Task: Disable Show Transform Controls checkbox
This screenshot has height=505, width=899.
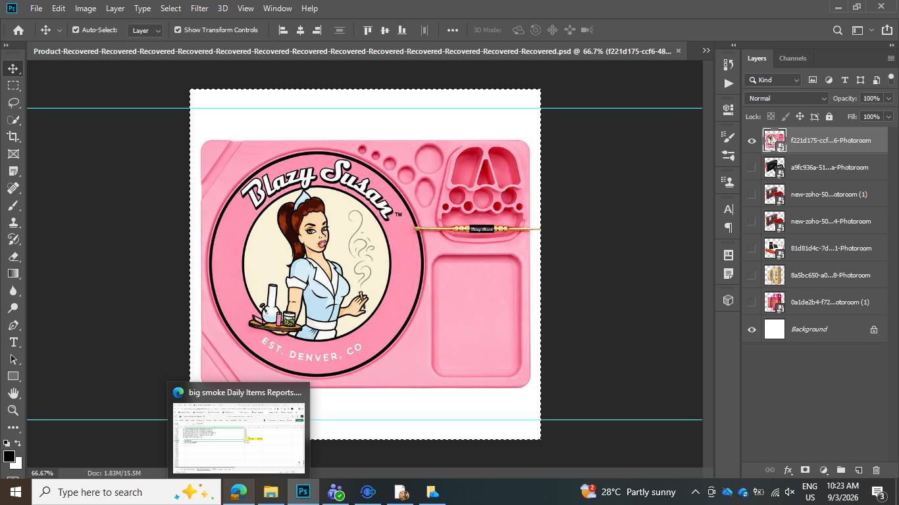Action: (x=178, y=30)
